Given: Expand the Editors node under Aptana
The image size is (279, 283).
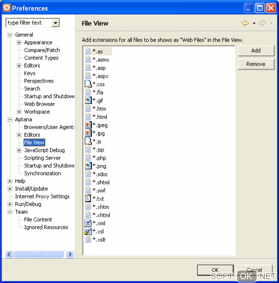Looking at the screenshot, I should click(x=19, y=135).
